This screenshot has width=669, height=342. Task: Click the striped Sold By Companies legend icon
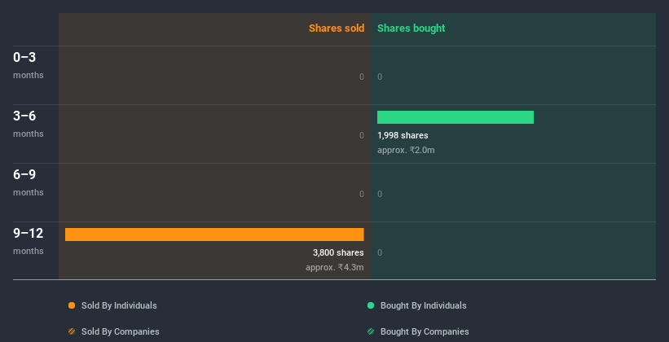(72, 331)
